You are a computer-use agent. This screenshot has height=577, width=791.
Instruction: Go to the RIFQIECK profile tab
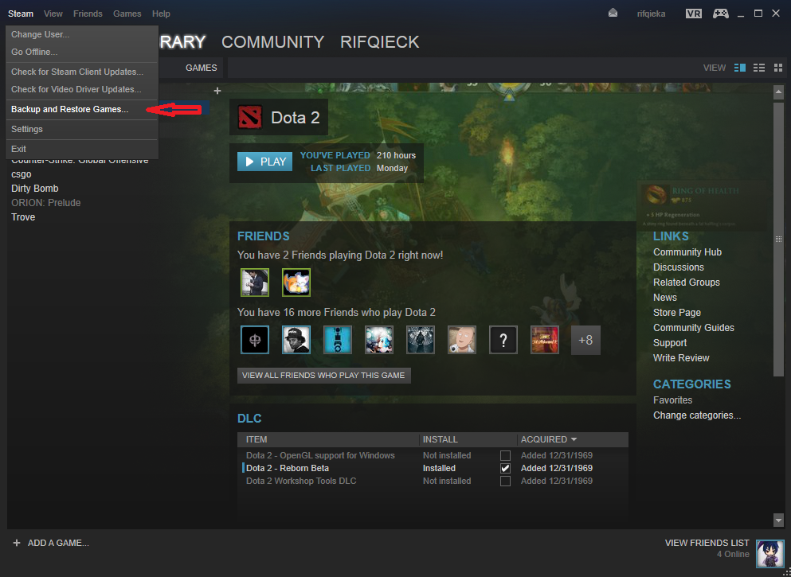(380, 42)
